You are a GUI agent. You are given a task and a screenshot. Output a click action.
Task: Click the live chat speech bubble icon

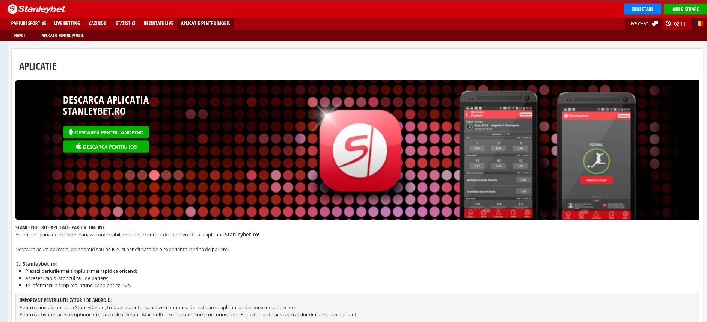pyautogui.click(x=655, y=23)
